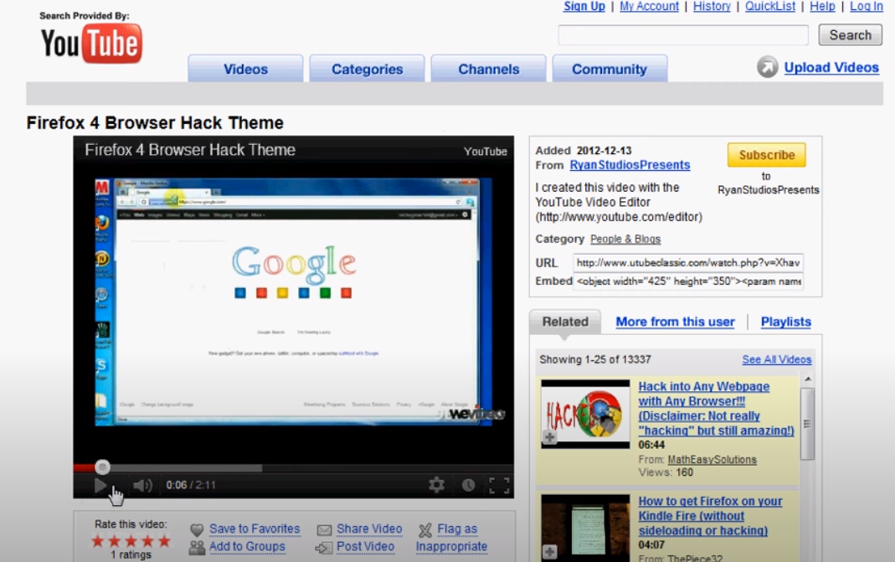Screen dimensions: 895x562
Task: Click the YouTube logo
Action: [91, 44]
